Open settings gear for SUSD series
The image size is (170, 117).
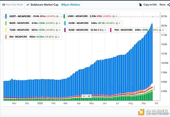tap(103, 30)
